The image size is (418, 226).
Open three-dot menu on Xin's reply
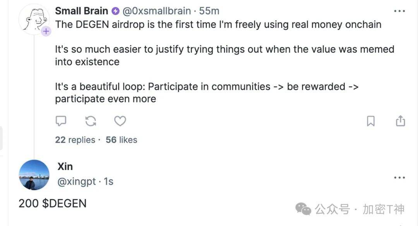click(399, 178)
